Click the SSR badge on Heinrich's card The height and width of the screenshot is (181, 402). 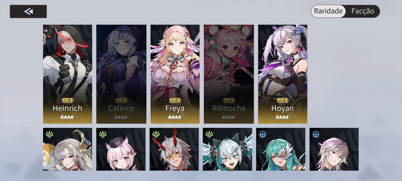tap(67, 101)
